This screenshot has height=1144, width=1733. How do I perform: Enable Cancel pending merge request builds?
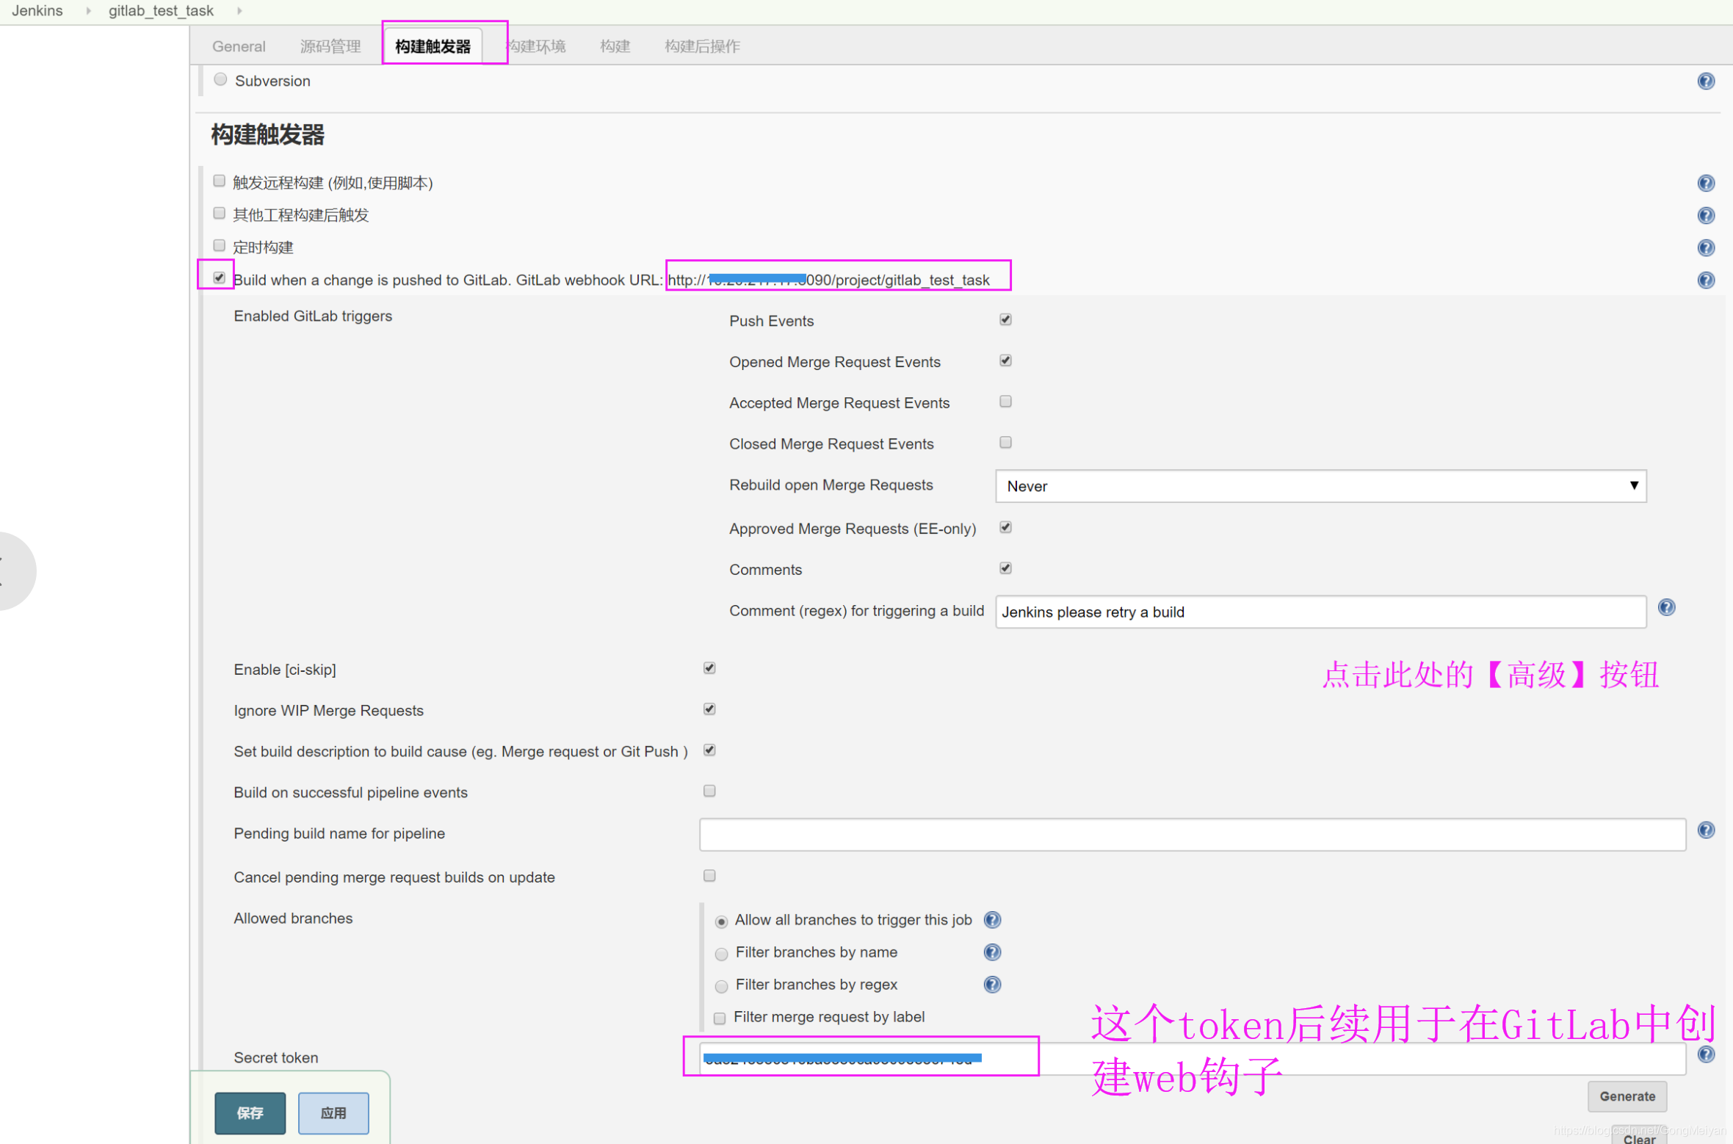[x=709, y=876]
